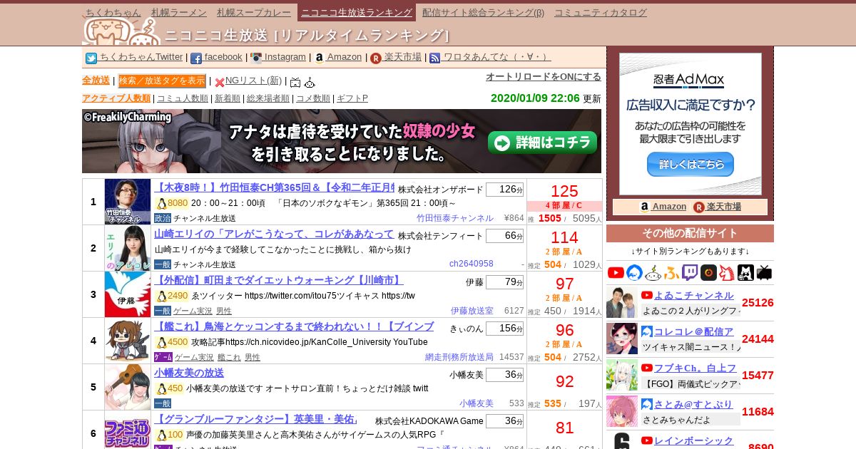Open the NGリスト(新) link
This screenshot has height=449, width=856.
253,81
